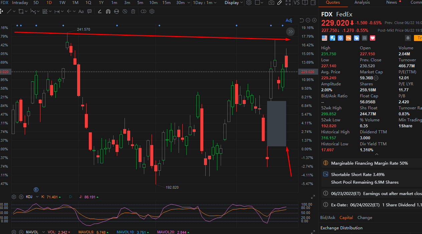Hide all drawings with crossed-eye icon
The height and width of the screenshot is (234, 422).
[x=125, y=11]
